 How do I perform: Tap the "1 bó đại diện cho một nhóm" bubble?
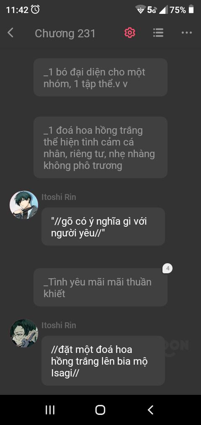click(x=100, y=78)
